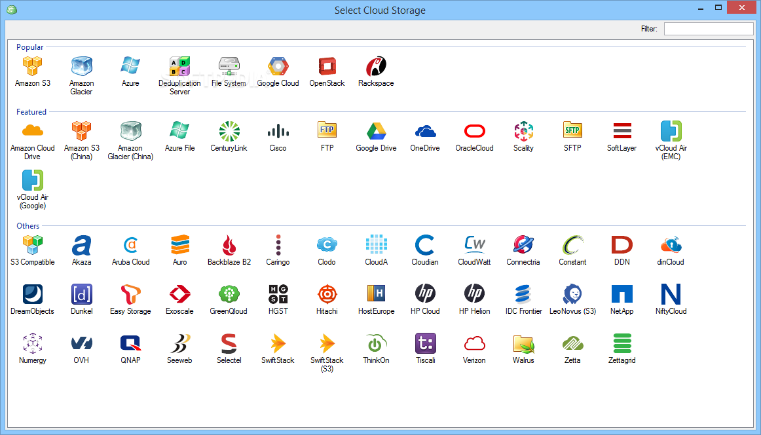Choose IDC Frontier provider
The height and width of the screenshot is (435, 761).
pos(523,293)
